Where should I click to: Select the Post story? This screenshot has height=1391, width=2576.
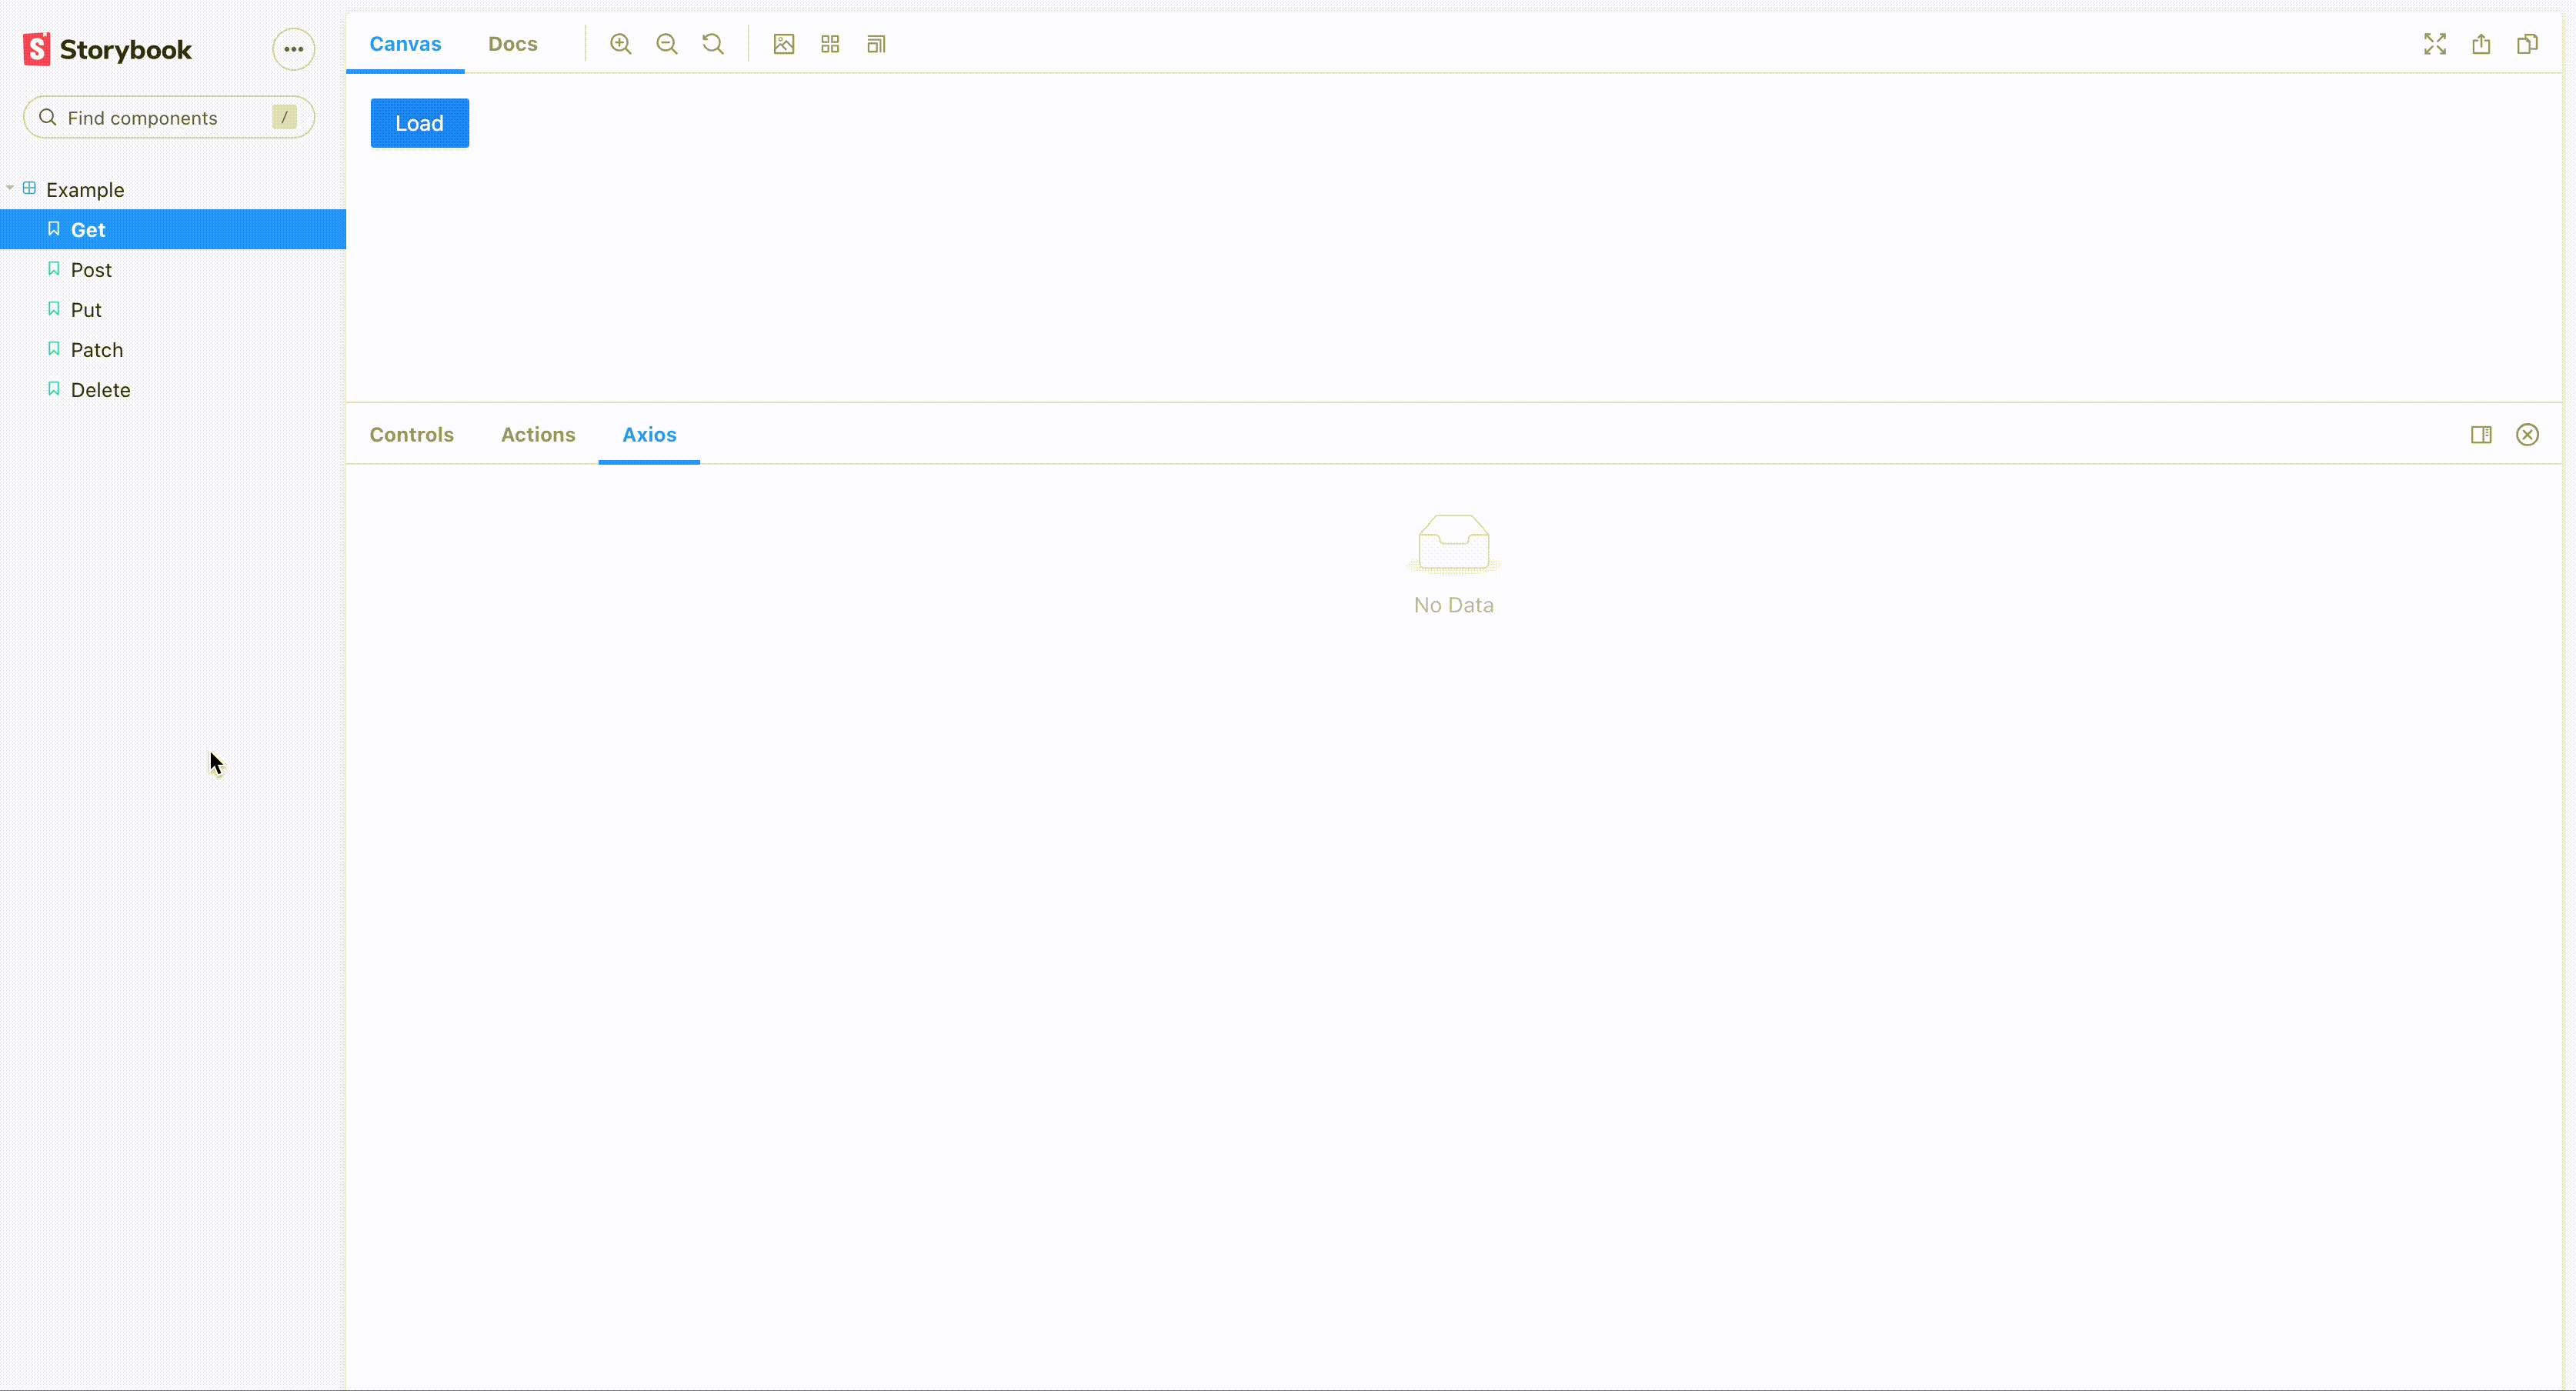point(91,270)
